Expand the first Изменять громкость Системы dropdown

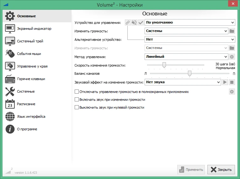[186, 31]
